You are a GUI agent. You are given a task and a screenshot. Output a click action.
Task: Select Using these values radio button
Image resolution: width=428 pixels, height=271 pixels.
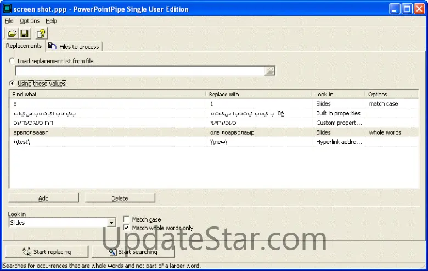(x=12, y=83)
